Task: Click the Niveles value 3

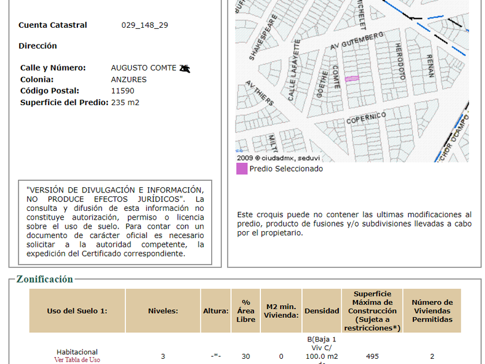Action: click(163, 356)
